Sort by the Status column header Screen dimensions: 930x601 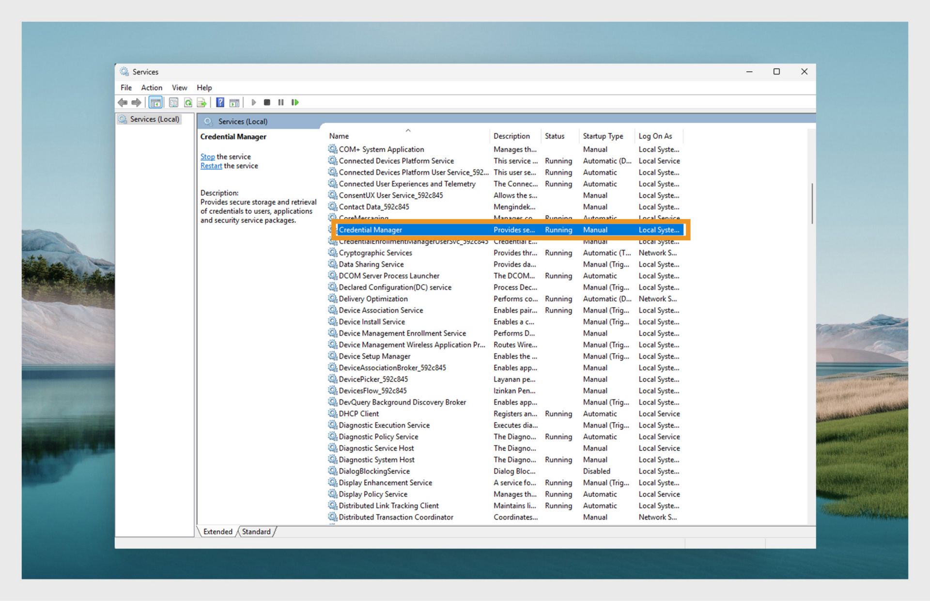[554, 136]
